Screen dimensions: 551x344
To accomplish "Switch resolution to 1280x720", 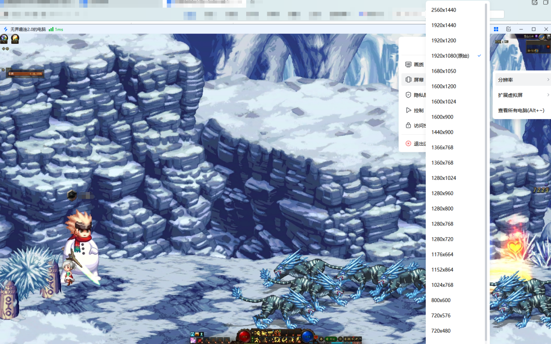I will click(442, 239).
